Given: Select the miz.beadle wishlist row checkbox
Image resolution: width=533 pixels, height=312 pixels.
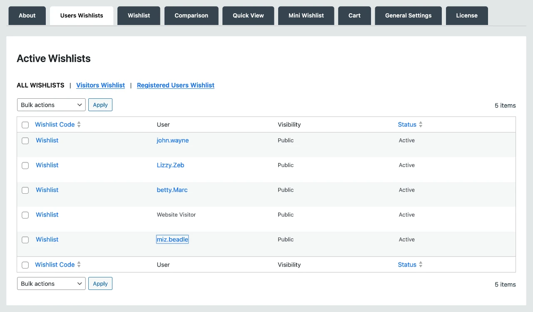Looking at the screenshot, I should pos(25,240).
